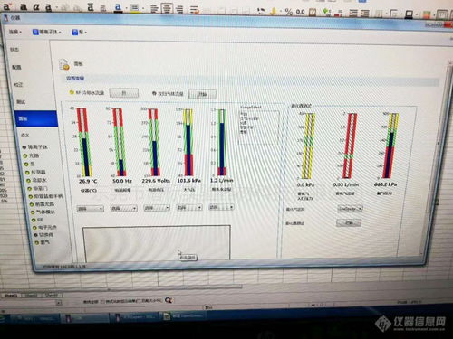Apply bold formatting in the spreadsheet toolbar
This screenshot has height=339, width=453.
24,6
